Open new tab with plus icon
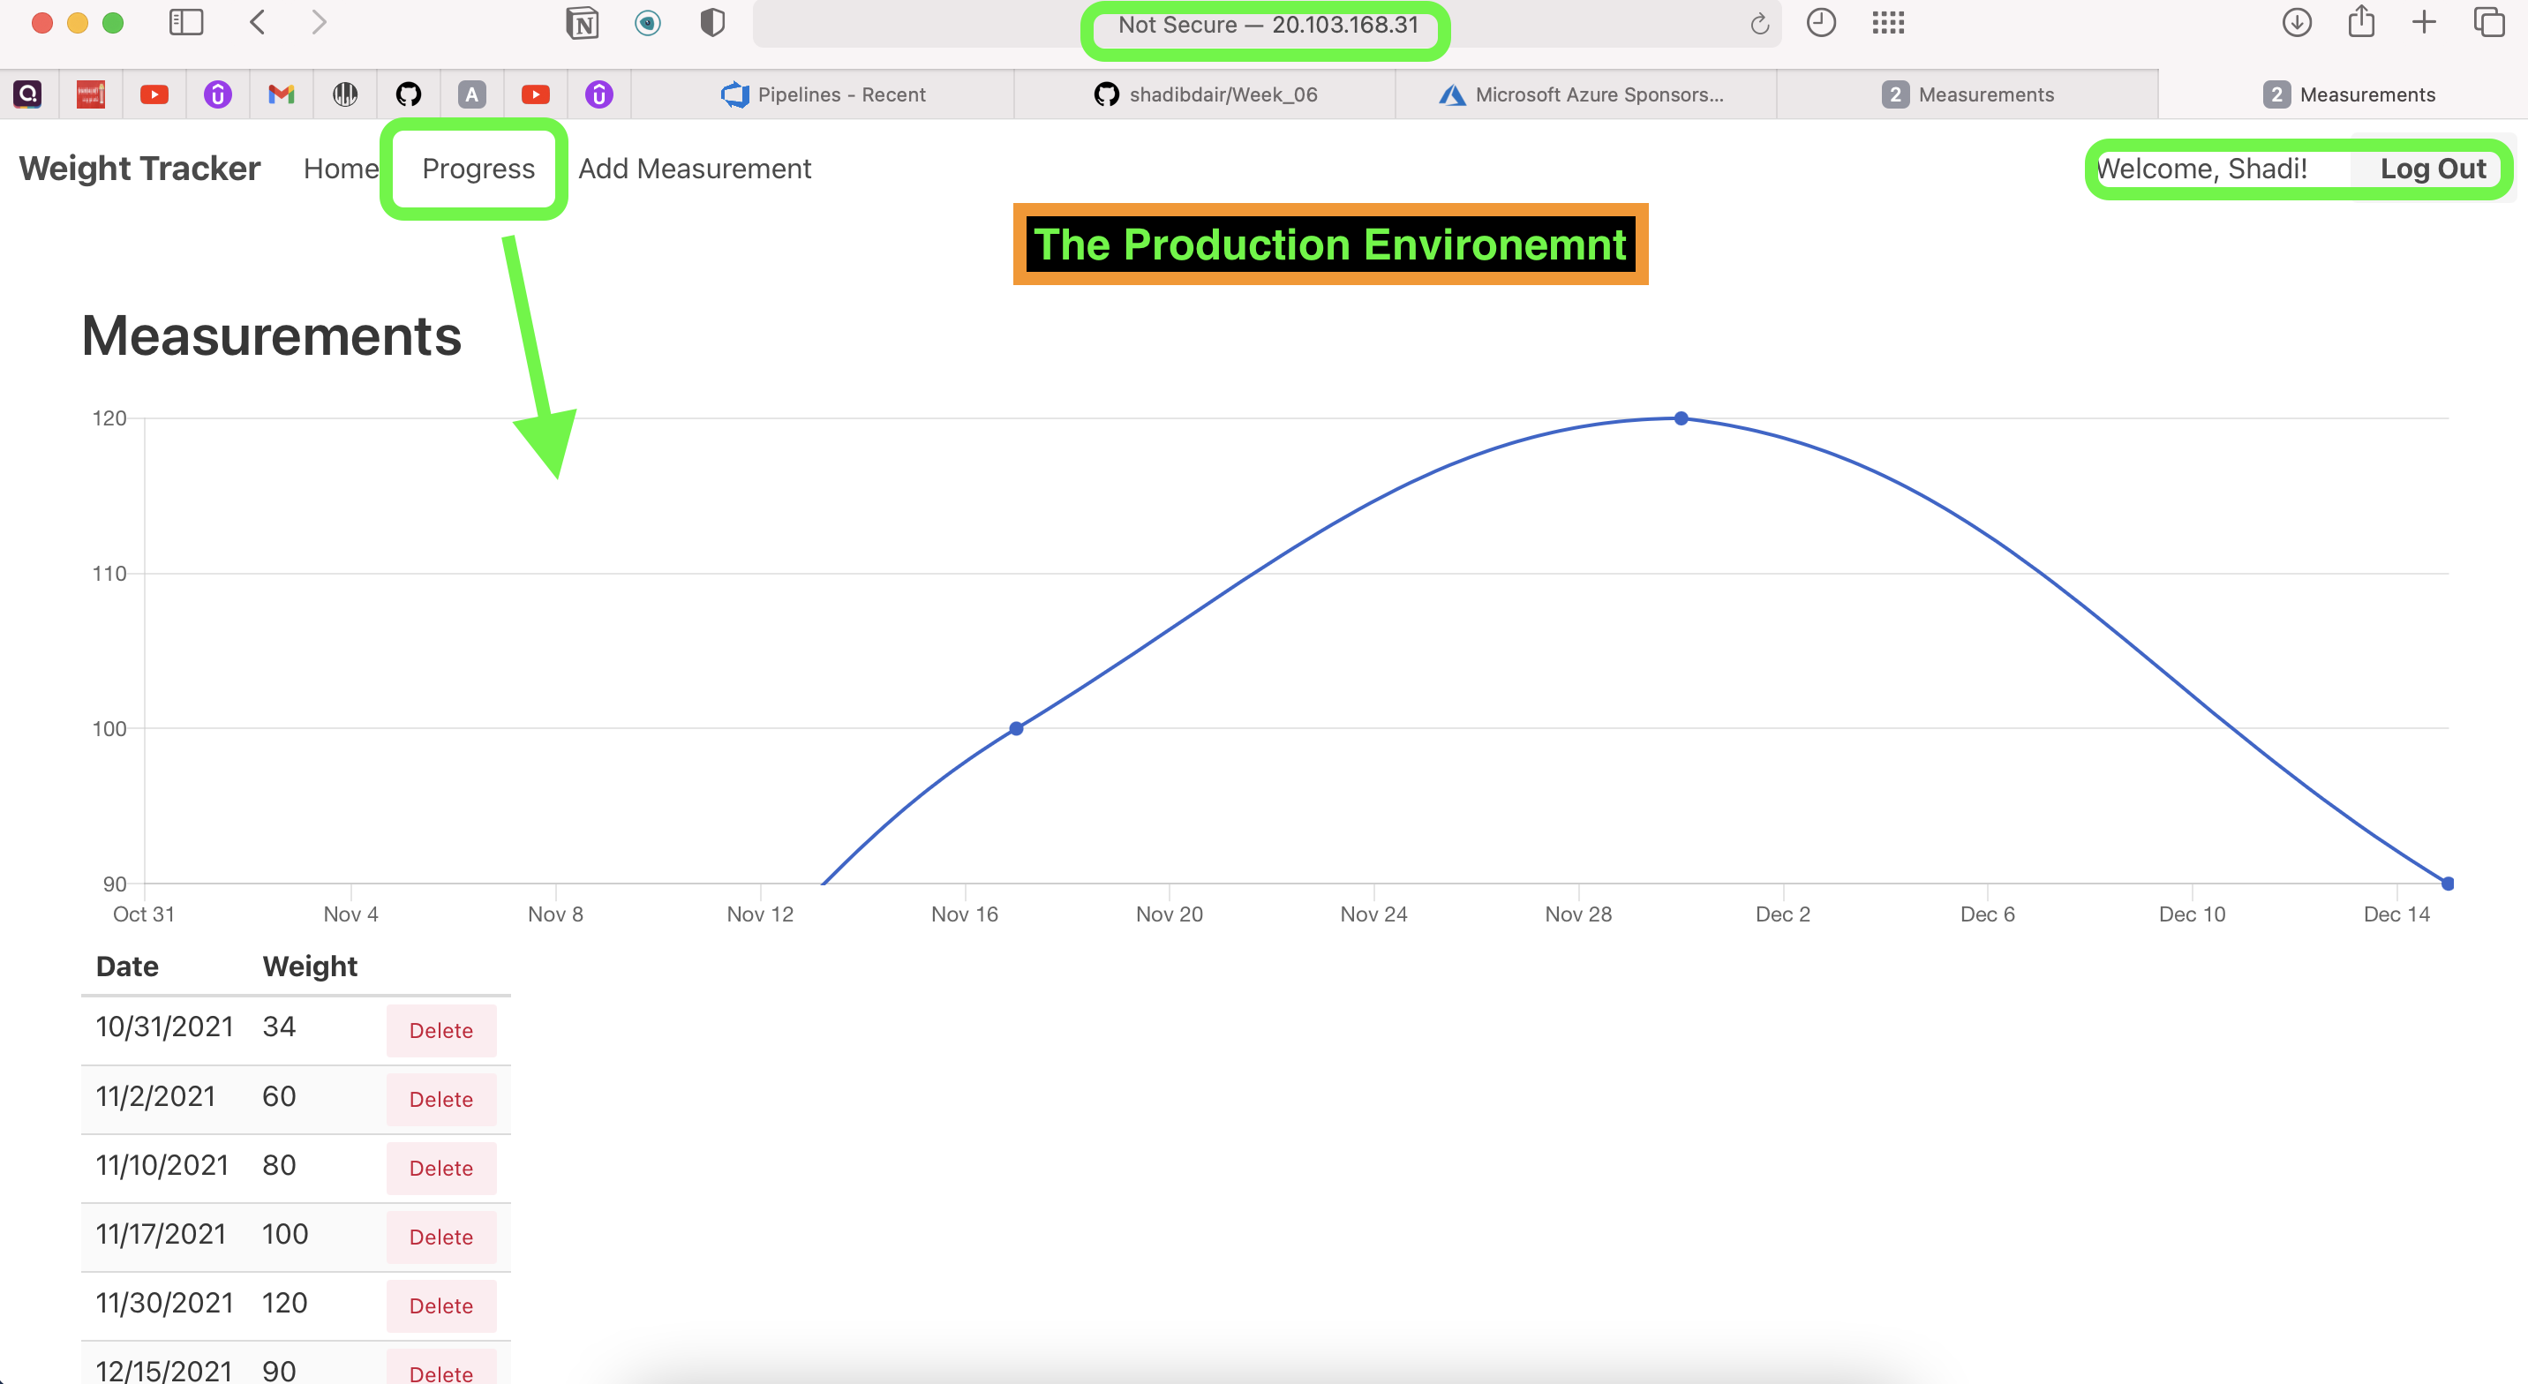 pyautogui.click(x=2423, y=23)
